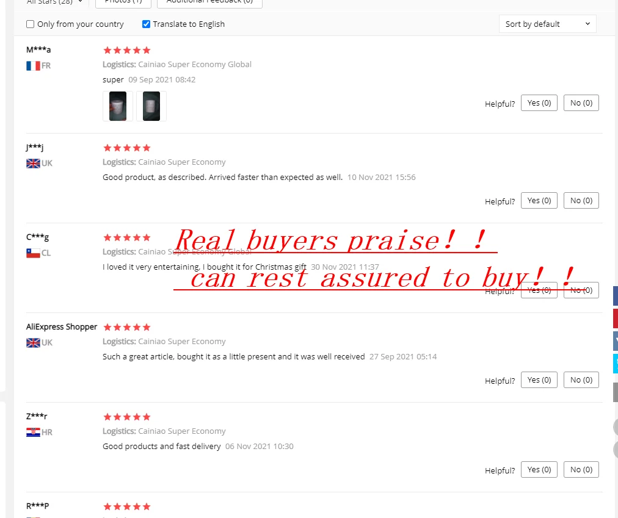Expand the All Stars filter dropdown

click(x=55, y=2)
